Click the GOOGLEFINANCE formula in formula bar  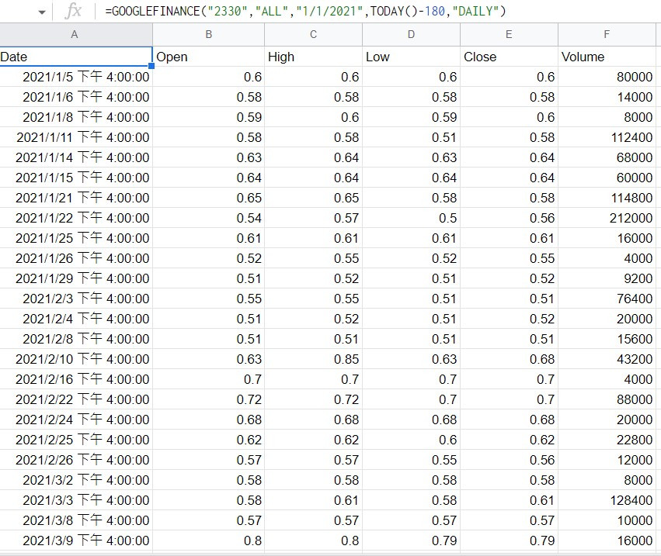[305, 11]
